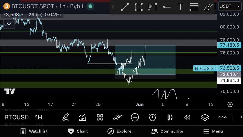Image resolution: width=243 pixels, height=137 pixels.
Task: Select the trend line drawing tool
Action: pyautogui.click(x=125, y=7)
